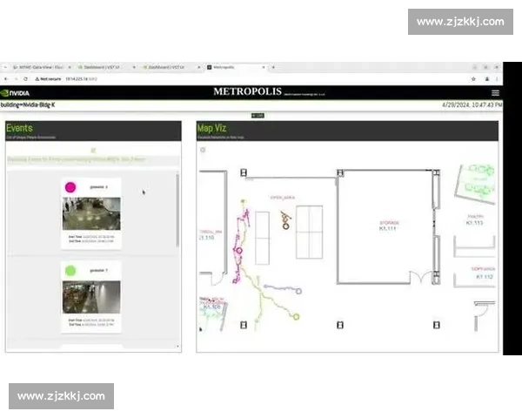This screenshot has width=522, height=418.
Task: Bookmark this page with the star icon
Action: [x=473, y=79]
